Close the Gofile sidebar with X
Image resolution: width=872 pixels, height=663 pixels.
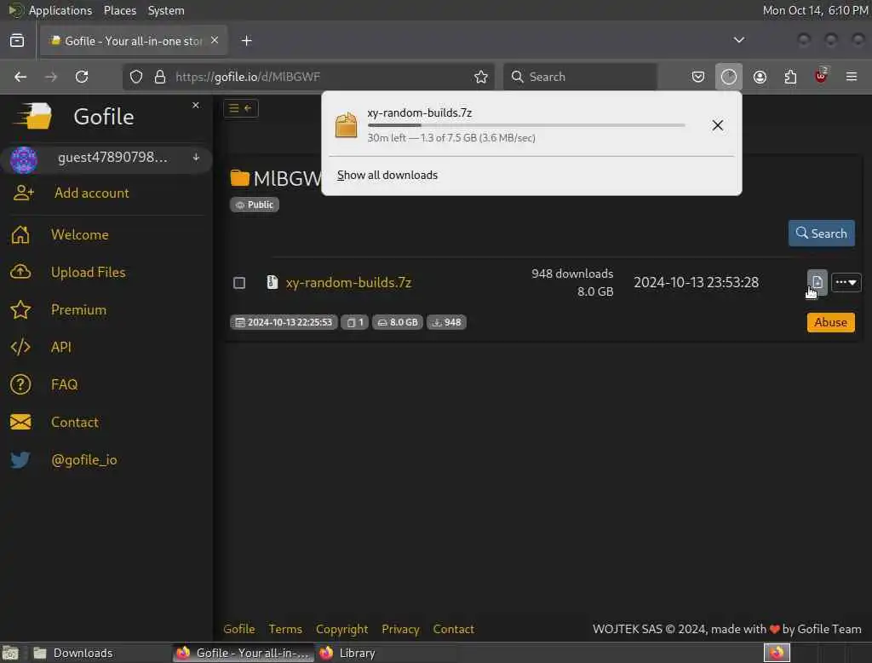point(196,105)
